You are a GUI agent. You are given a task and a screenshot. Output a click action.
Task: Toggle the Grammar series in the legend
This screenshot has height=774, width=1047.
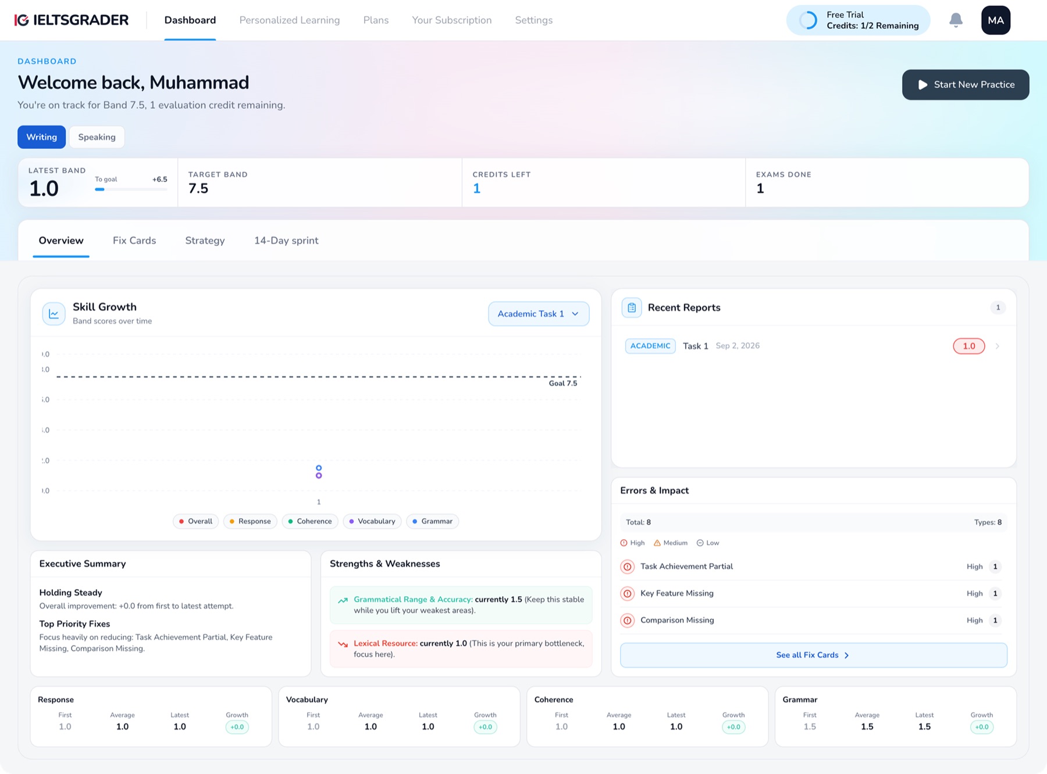tap(432, 521)
